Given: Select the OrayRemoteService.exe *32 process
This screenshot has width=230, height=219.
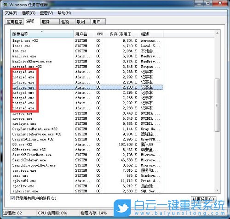Looking at the screenshot, I should pyautogui.click(x=87, y=134).
